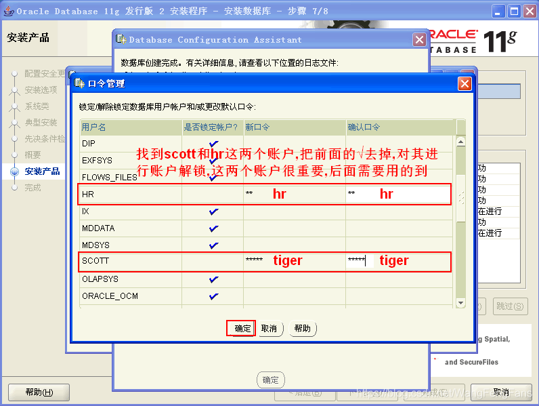Click 确定 in the 口令管理 dialog
The height and width of the screenshot is (406, 539).
pos(242,328)
